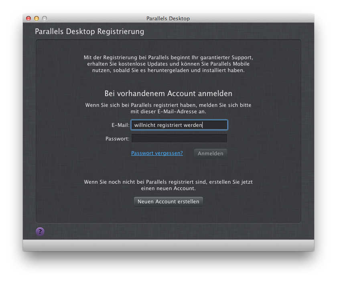Click the "Passwort:" field label

coord(117,139)
